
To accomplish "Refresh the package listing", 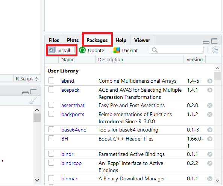I will (215, 50).
